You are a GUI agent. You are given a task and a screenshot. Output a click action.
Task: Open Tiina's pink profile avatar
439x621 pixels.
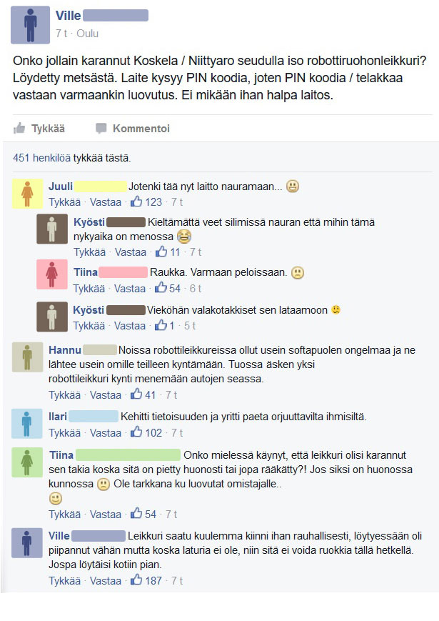pos(52,274)
